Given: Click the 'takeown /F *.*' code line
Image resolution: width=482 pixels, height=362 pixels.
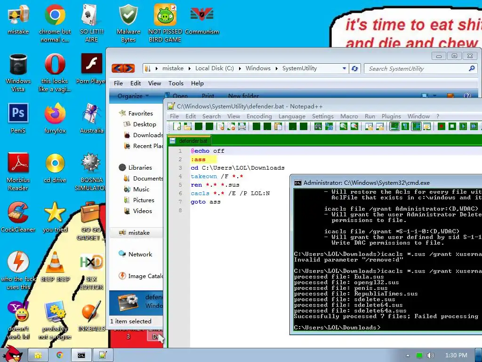Looking at the screenshot, I should pyautogui.click(x=217, y=176).
